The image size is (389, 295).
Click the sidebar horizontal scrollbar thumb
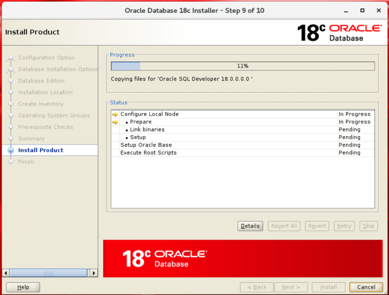48,273
